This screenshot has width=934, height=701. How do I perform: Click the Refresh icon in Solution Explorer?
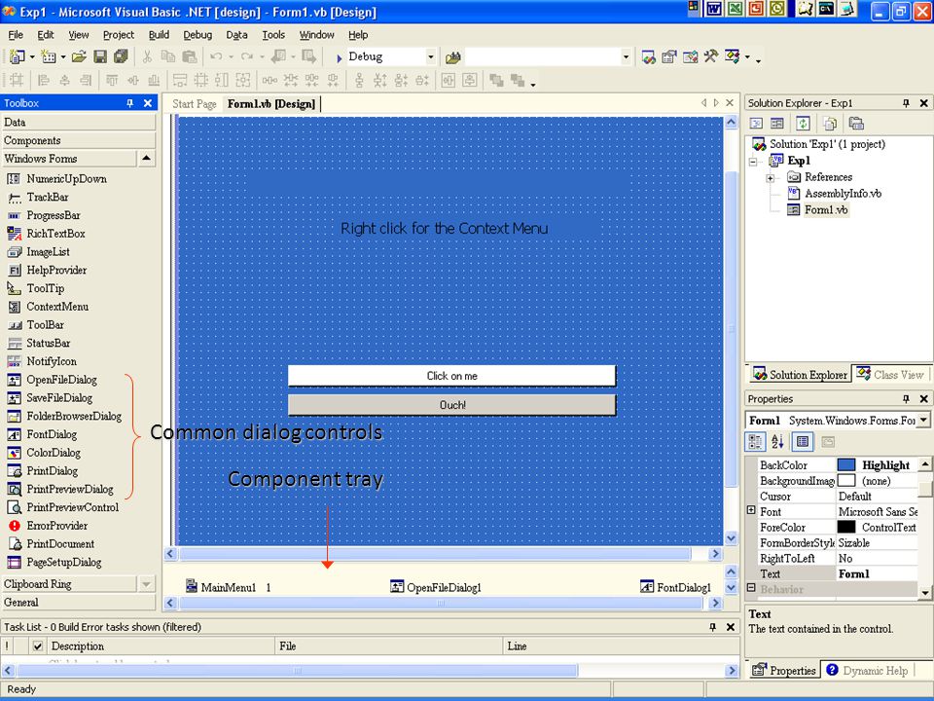click(x=803, y=124)
